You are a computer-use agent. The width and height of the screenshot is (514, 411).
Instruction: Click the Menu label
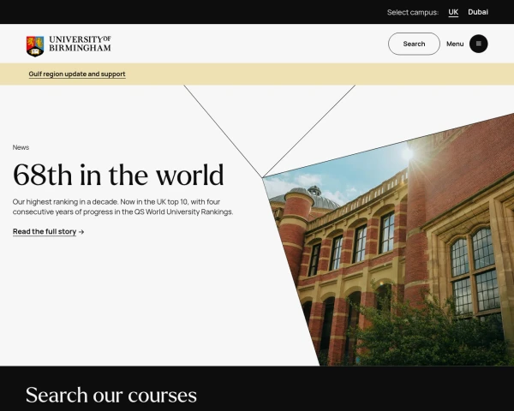pyautogui.click(x=455, y=44)
